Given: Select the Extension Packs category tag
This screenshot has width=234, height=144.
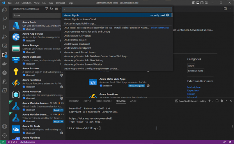Looking at the screenshot, I should point(196,71).
